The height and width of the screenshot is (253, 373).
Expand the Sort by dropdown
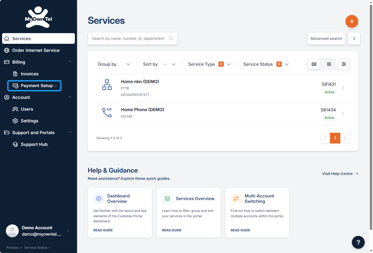(159, 64)
